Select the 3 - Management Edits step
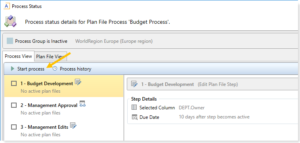 tap(64, 130)
